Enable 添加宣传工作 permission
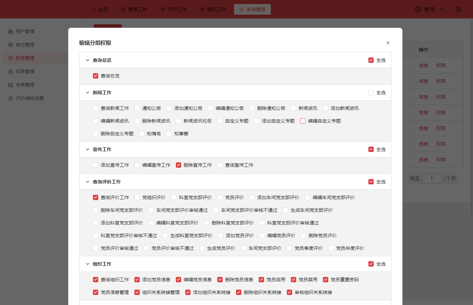 click(96, 165)
